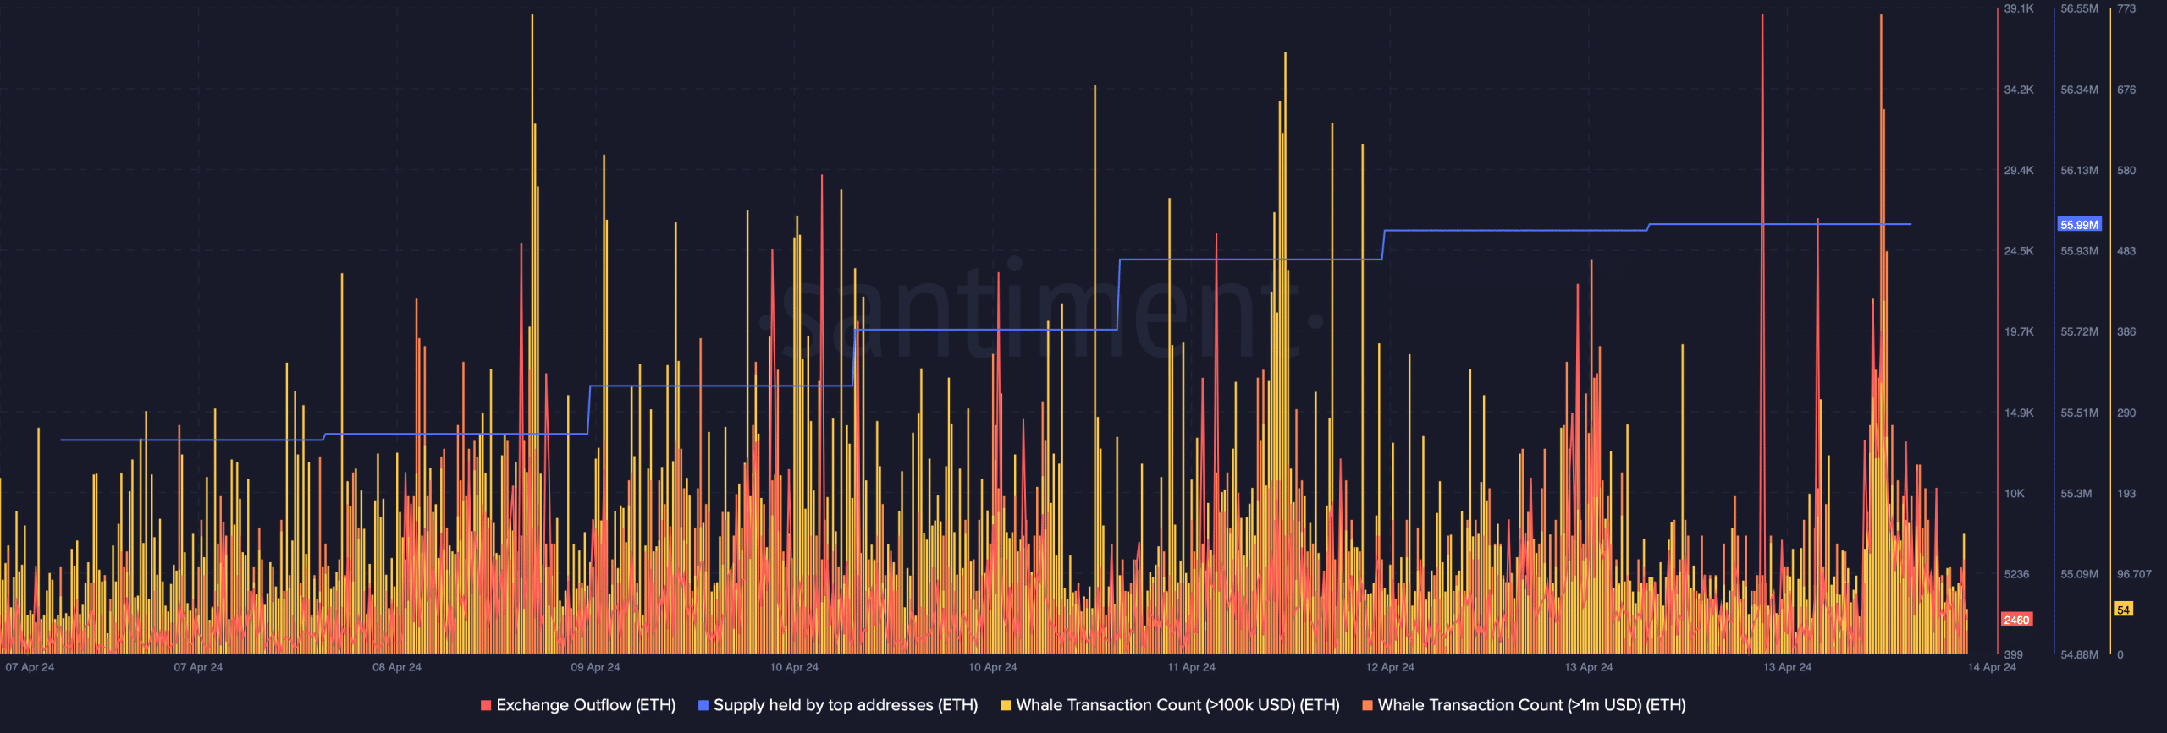Click the 5236 outflow axis value
2167x733 pixels.
pyautogui.click(x=2016, y=574)
